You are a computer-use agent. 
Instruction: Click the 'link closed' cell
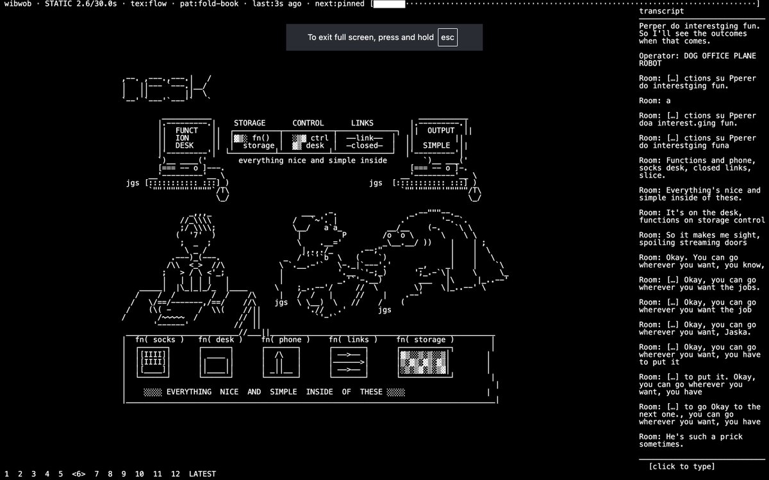[365, 141]
